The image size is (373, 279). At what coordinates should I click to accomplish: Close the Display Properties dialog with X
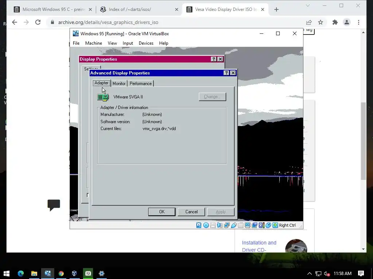220,59
